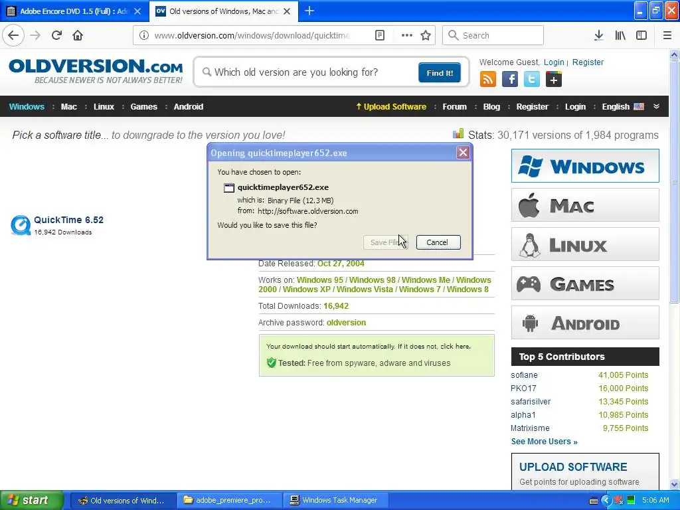Image resolution: width=680 pixels, height=510 pixels.
Task: Click the Linux penguin banner
Action: point(585,244)
